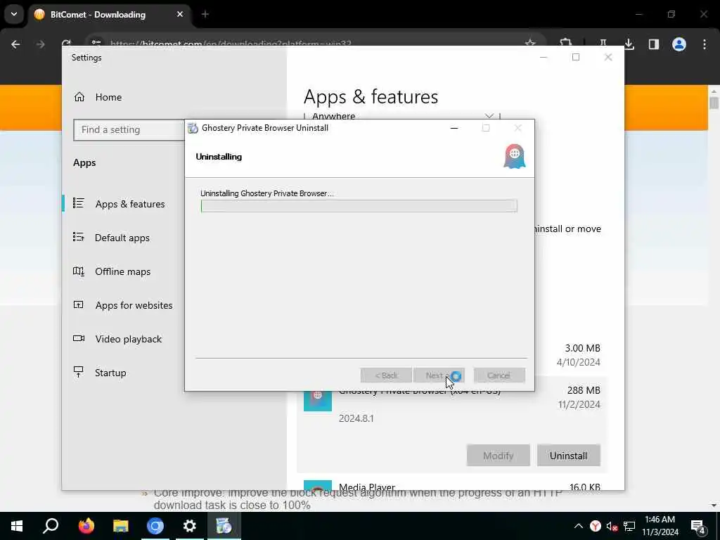720x540 pixels.
Task: Click the red Y tray icon
Action: coord(596,526)
